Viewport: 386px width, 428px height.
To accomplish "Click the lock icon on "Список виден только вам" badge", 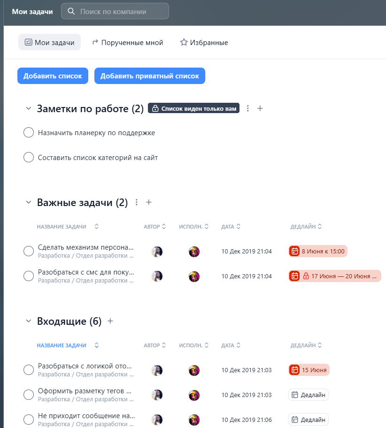I will tap(154, 108).
